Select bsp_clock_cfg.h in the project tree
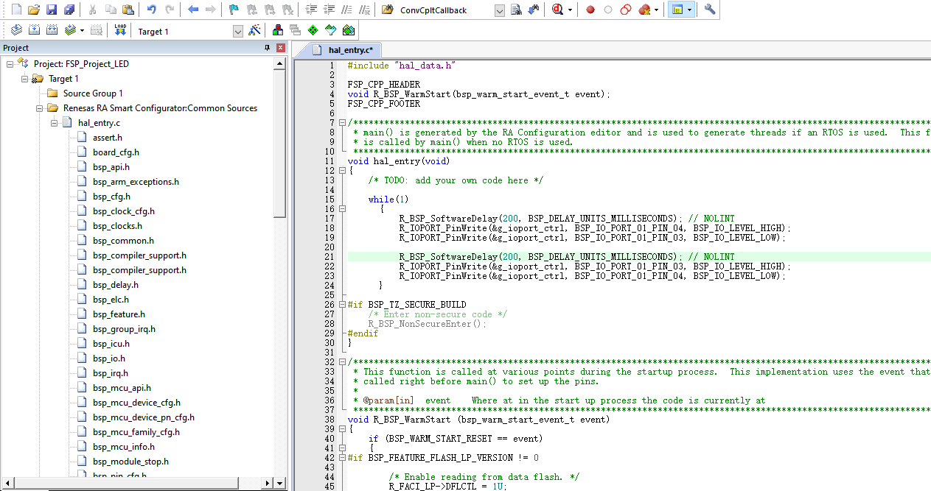The image size is (931, 491). coord(124,211)
